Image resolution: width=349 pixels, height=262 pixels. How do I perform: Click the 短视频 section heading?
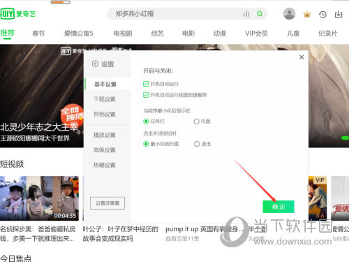[12, 164]
